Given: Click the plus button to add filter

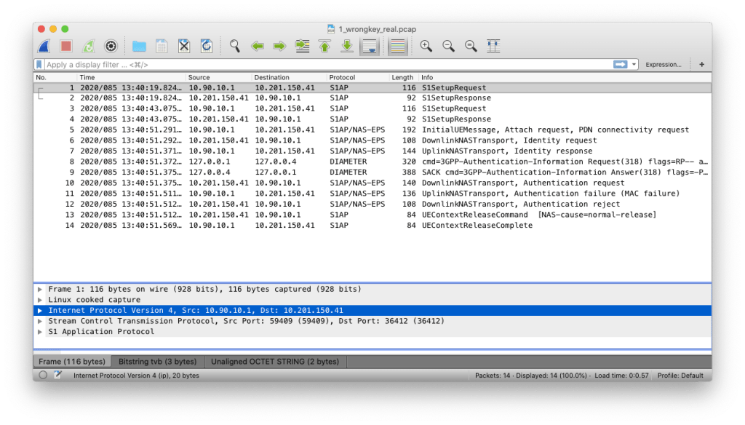Looking at the screenshot, I should click(701, 65).
